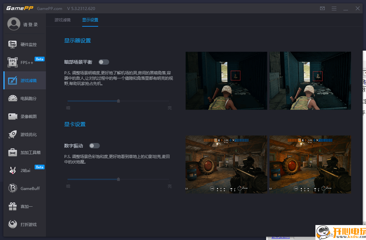The width and height of the screenshot is (366, 240).
Task: Toggle the 暗部场景平衡 switch
Action: [103, 62]
